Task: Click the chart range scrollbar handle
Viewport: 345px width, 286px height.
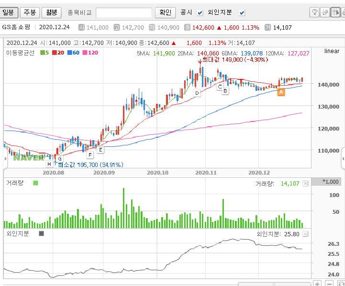Action: pyautogui.click(x=274, y=284)
